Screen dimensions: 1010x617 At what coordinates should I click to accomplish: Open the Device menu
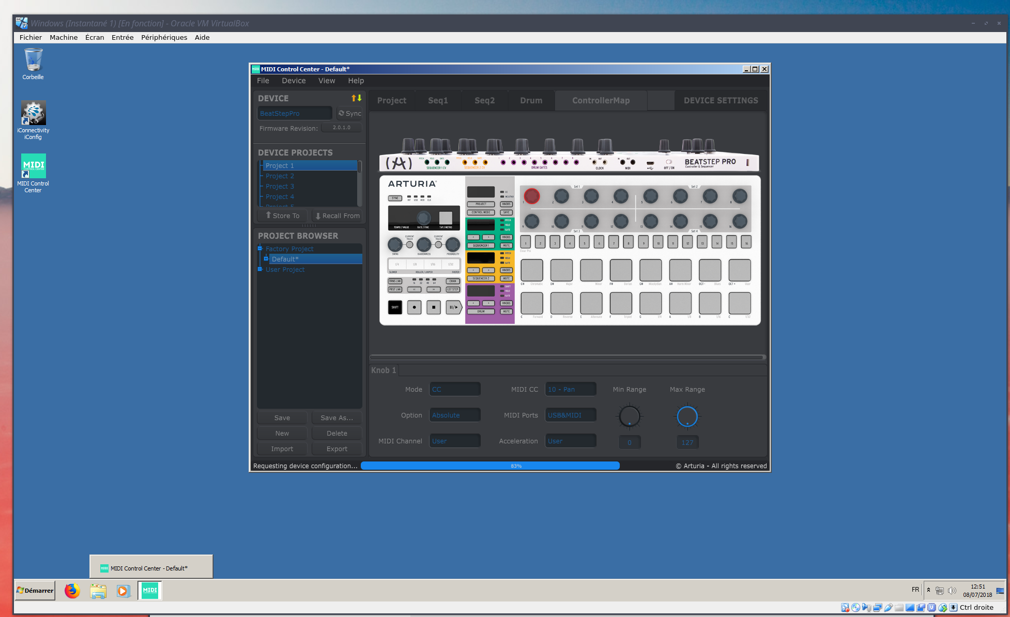294,81
